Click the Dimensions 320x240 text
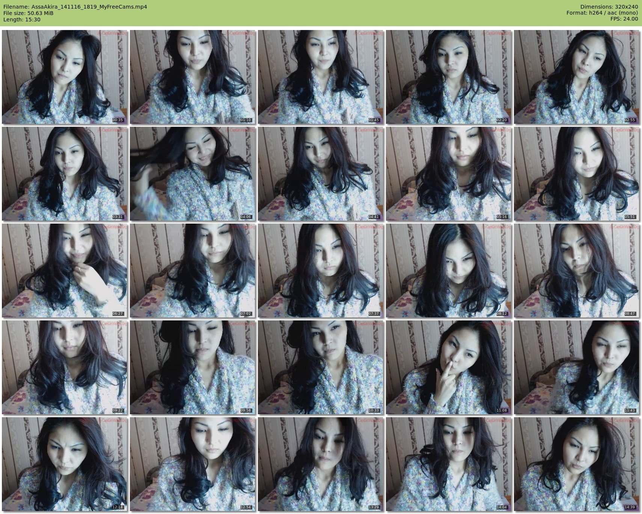 pyautogui.click(x=609, y=7)
